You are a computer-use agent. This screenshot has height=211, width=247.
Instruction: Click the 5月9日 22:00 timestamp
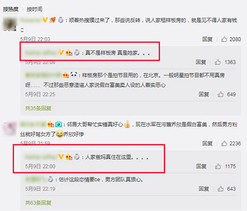(40, 166)
